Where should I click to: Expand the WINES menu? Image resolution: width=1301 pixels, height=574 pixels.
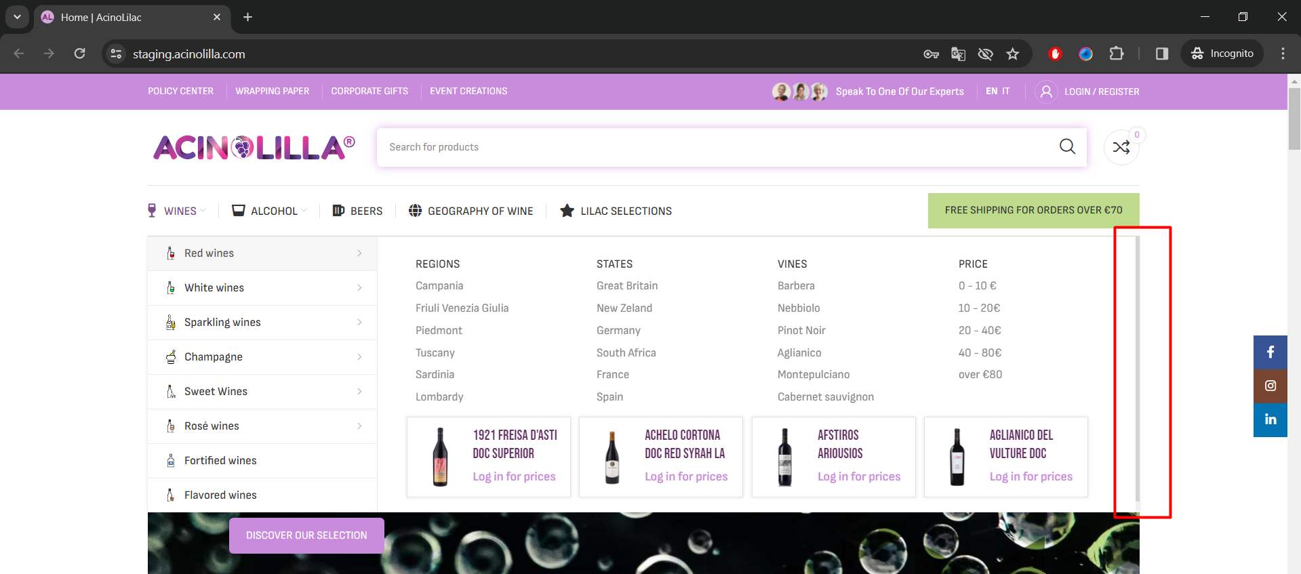[x=177, y=211]
